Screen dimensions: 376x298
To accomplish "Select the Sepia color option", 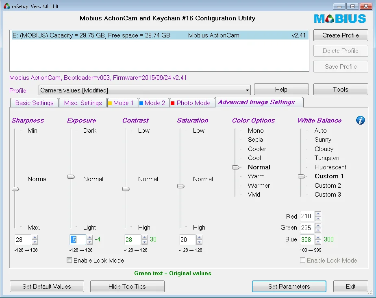I will click(255, 140).
